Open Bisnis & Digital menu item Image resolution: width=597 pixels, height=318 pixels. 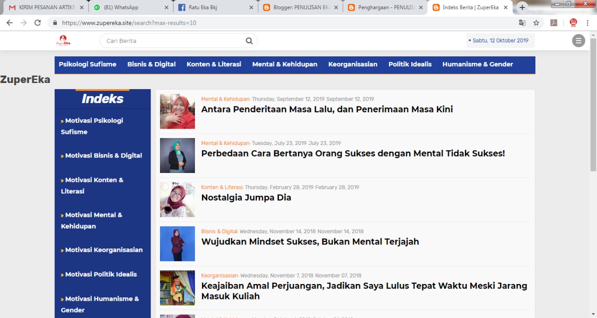[152, 64]
